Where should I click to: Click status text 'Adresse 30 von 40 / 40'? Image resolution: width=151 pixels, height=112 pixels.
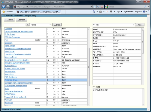pyautogui.click(x=12, y=109)
